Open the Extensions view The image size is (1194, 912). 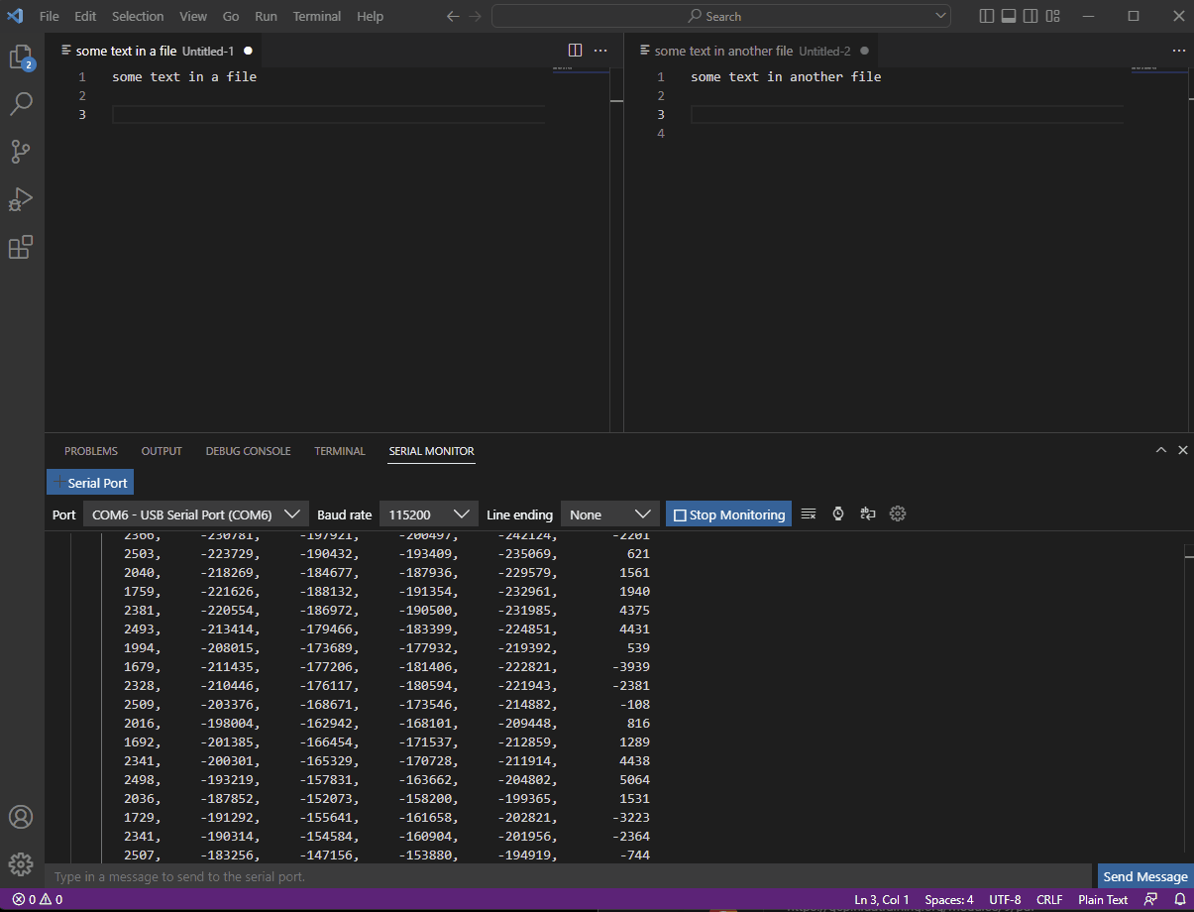[x=22, y=247]
